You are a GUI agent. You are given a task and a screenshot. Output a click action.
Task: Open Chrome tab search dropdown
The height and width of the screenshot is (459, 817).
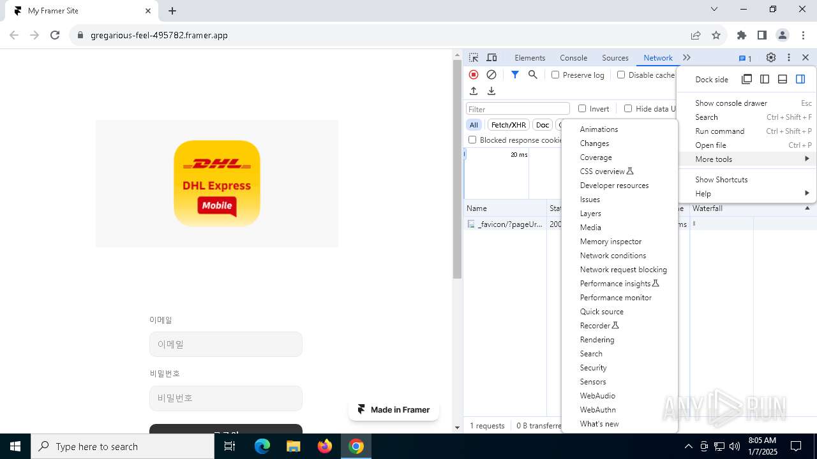click(x=714, y=10)
